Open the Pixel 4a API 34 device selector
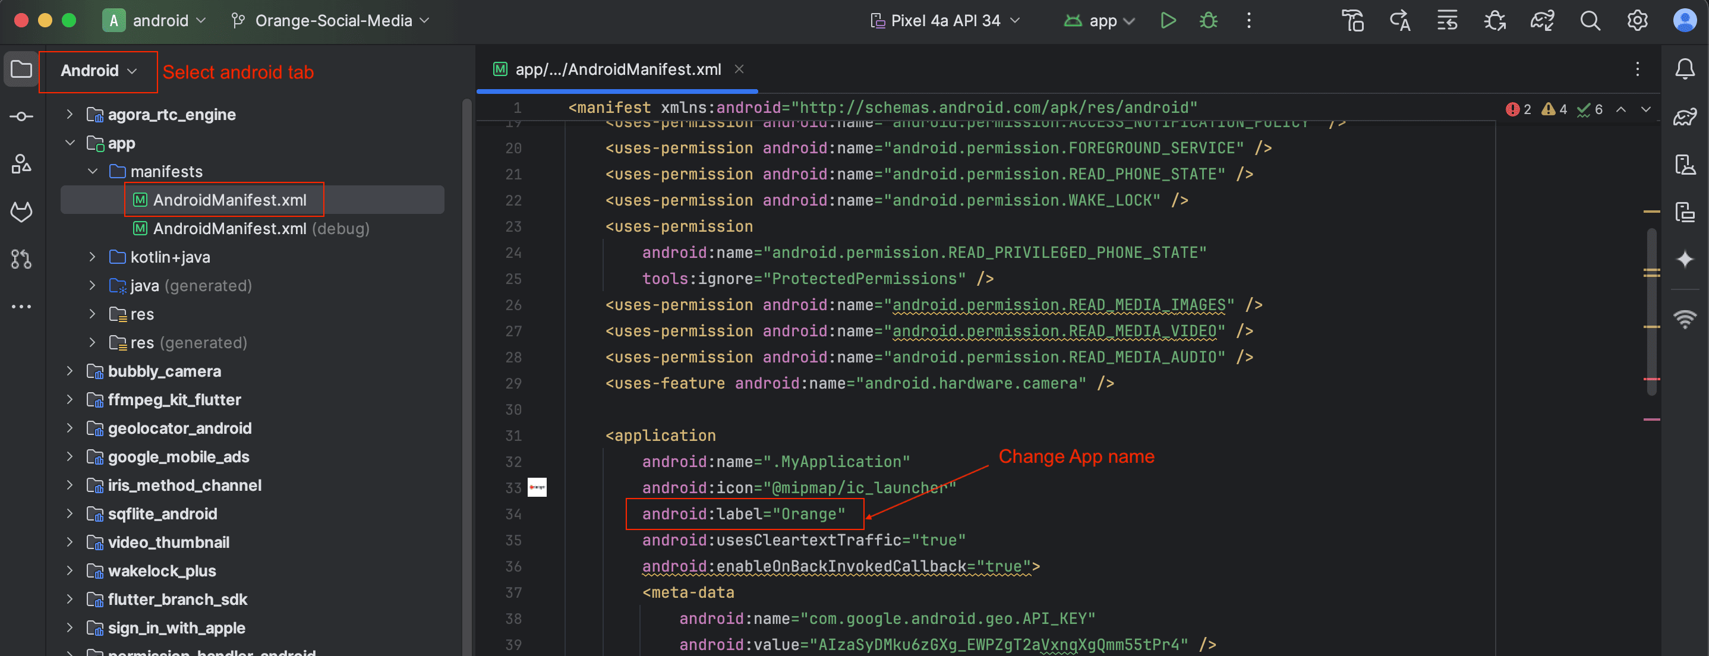Screen dimensions: 1709x656 tap(945, 21)
